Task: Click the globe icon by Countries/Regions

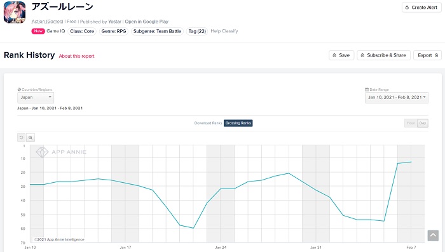Action: (x=19, y=90)
